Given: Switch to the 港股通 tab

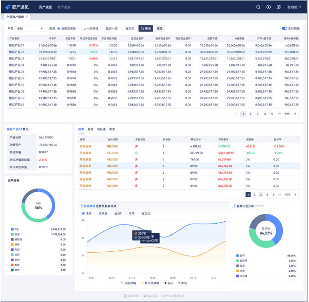Looking at the screenshot, I should (101, 129).
